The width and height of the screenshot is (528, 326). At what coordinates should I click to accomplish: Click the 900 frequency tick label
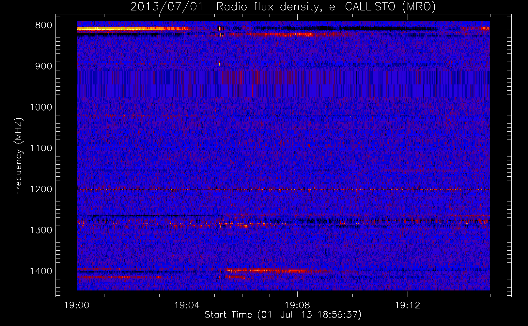click(x=44, y=66)
